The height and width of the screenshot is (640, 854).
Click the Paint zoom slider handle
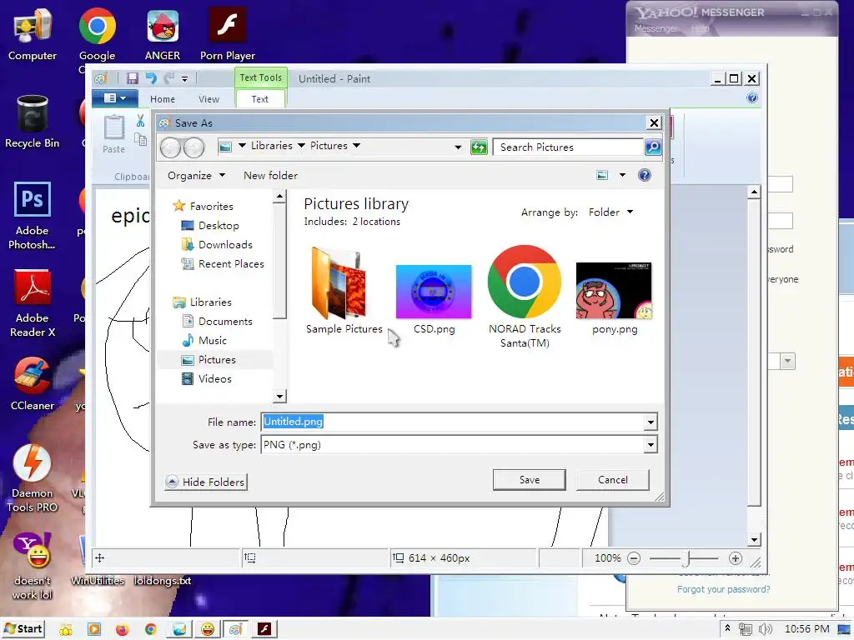point(687,558)
